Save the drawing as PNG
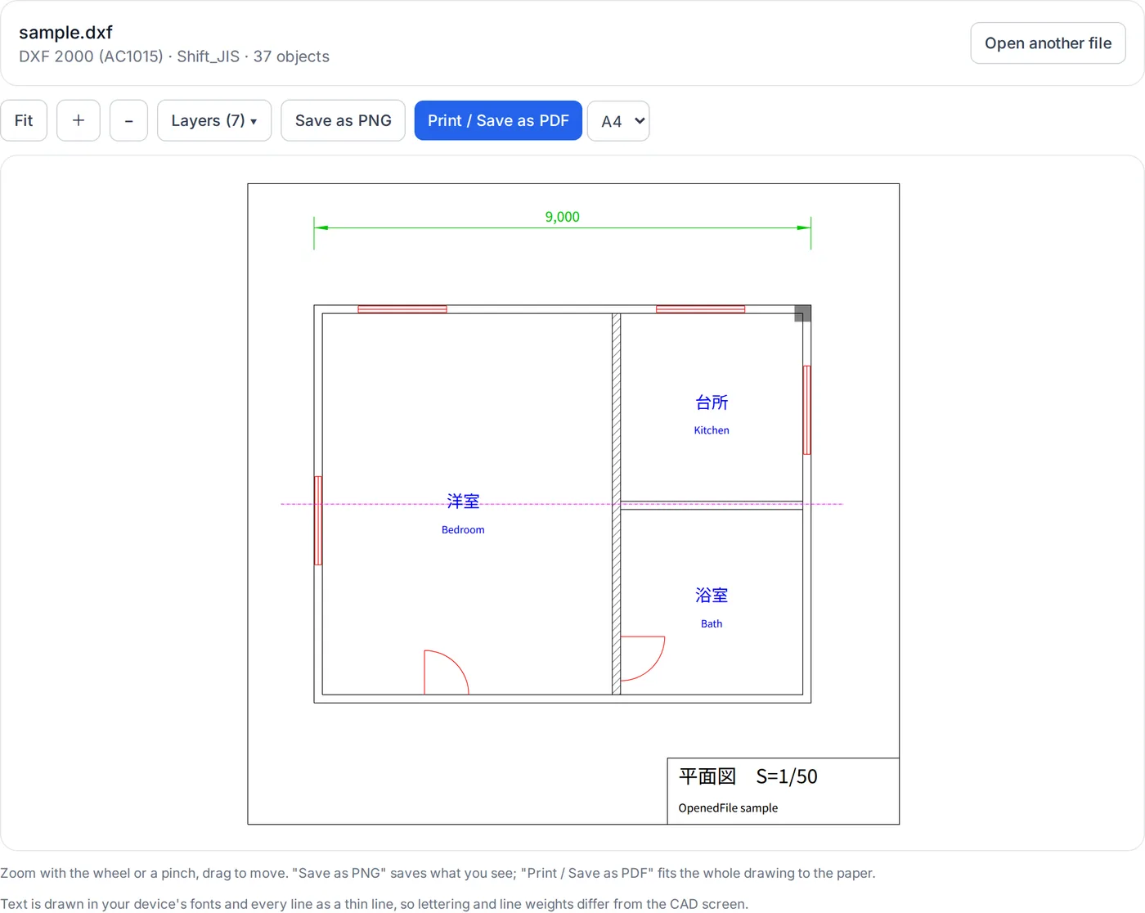 (x=343, y=120)
